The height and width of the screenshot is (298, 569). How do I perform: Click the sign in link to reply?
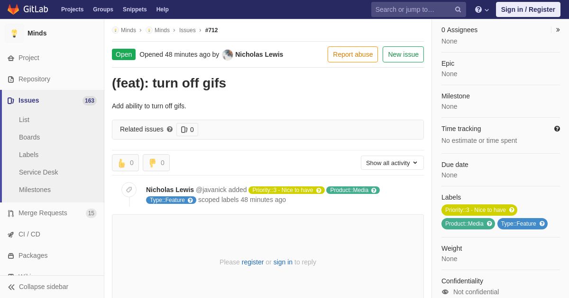[283, 262]
